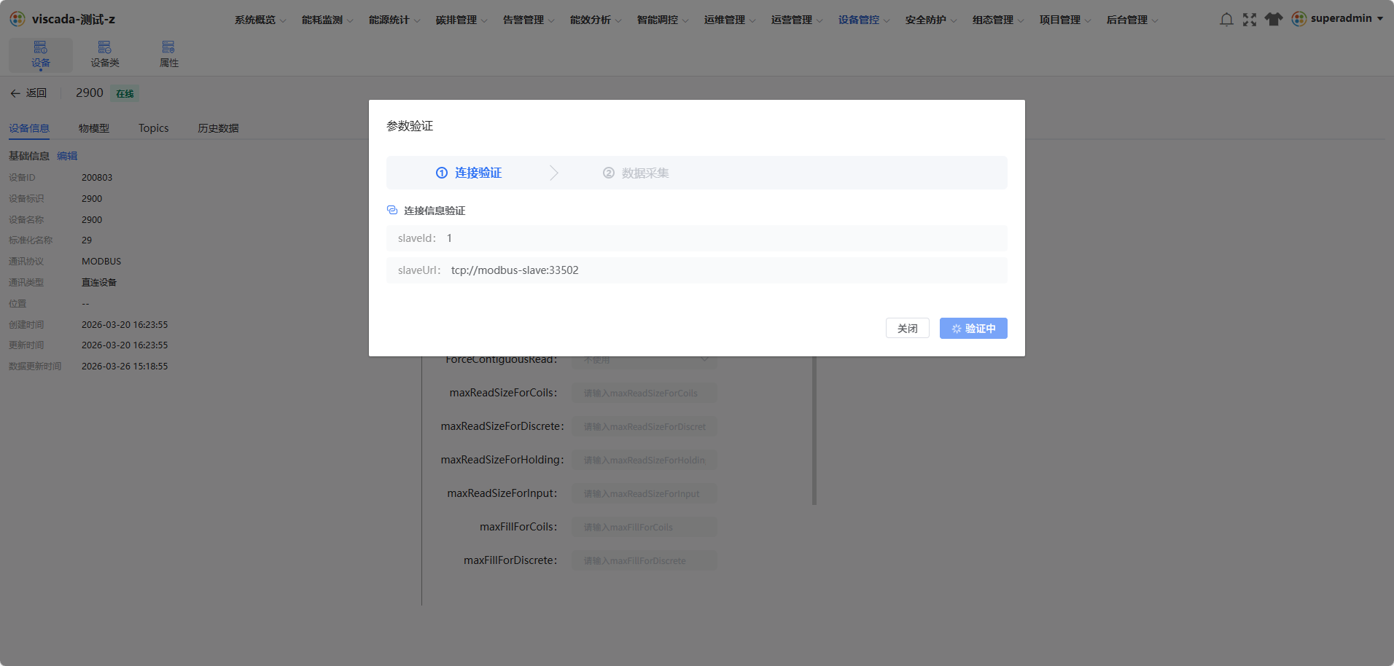Viewport: 1394px width, 666px height.
Task: Click the 验证中 button
Action: [973, 328]
